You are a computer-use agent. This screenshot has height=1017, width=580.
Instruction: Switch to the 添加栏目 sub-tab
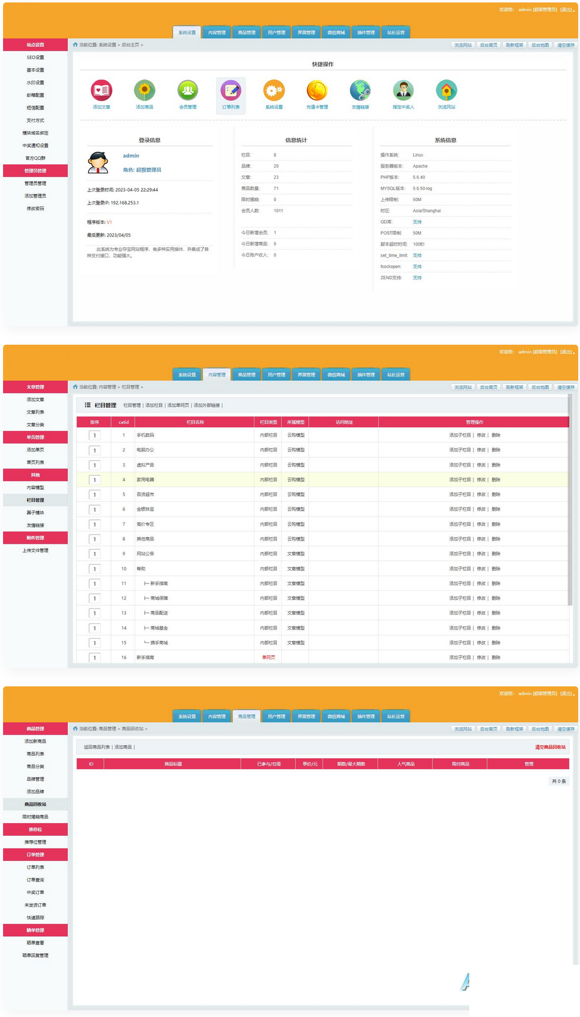coord(154,405)
